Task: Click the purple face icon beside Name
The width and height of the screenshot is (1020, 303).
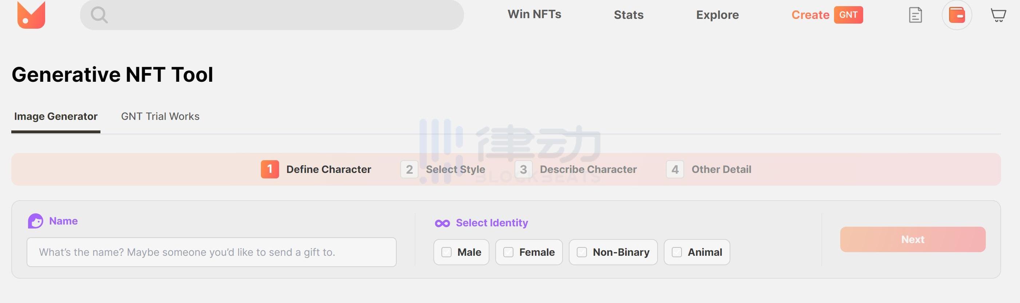Action: pyautogui.click(x=35, y=221)
